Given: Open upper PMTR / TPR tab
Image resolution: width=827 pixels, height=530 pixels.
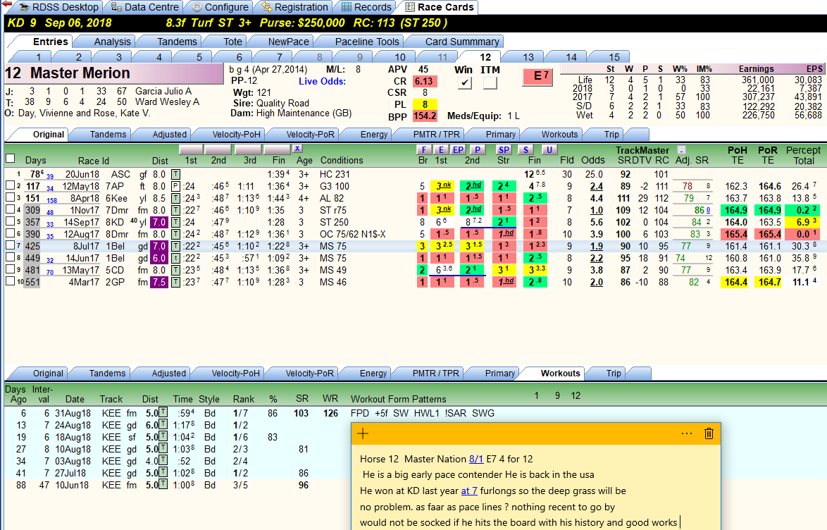Looking at the screenshot, I should pos(436,135).
